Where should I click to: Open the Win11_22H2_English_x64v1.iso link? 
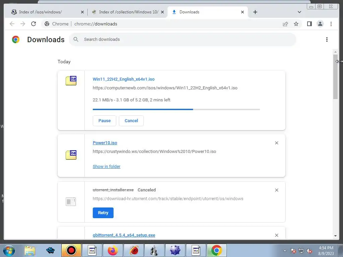pos(124,79)
